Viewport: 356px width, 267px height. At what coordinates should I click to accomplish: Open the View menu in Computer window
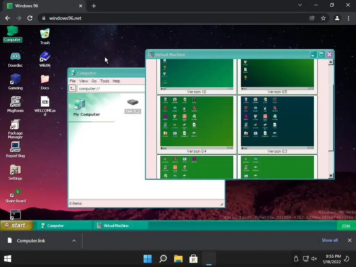[x=83, y=81]
